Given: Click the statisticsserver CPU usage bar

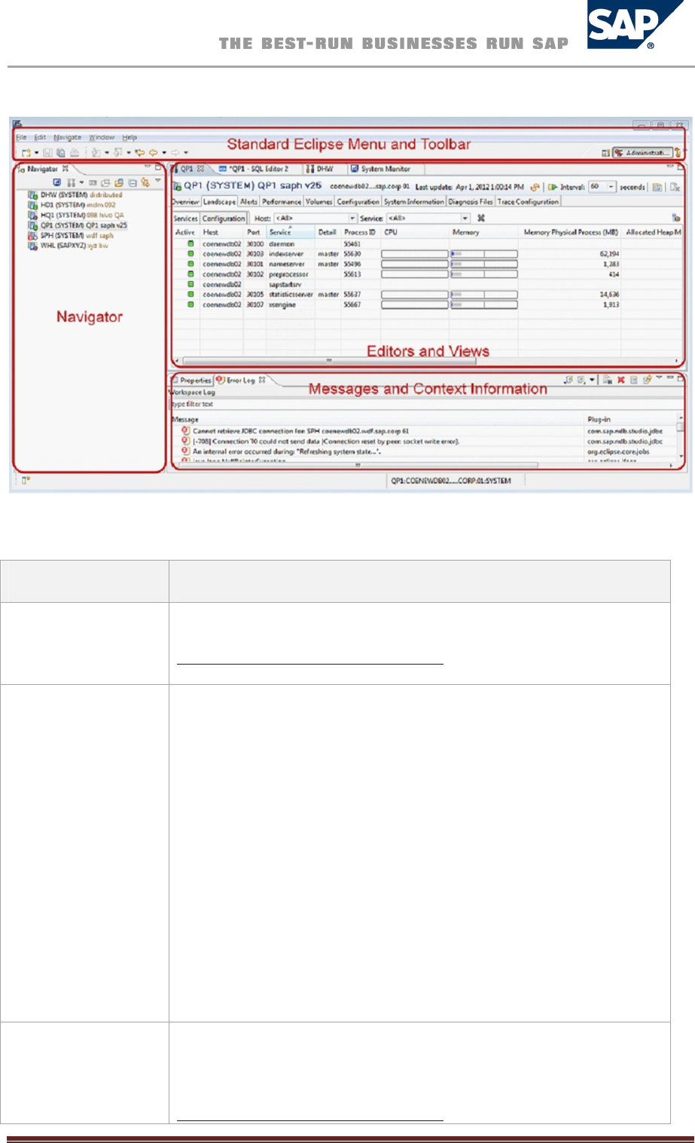Looking at the screenshot, I should pos(414,295).
